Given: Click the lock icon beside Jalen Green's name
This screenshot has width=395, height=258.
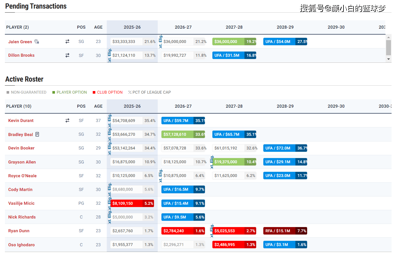Looking at the screenshot, I should pyautogui.click(x=37, y=42).
